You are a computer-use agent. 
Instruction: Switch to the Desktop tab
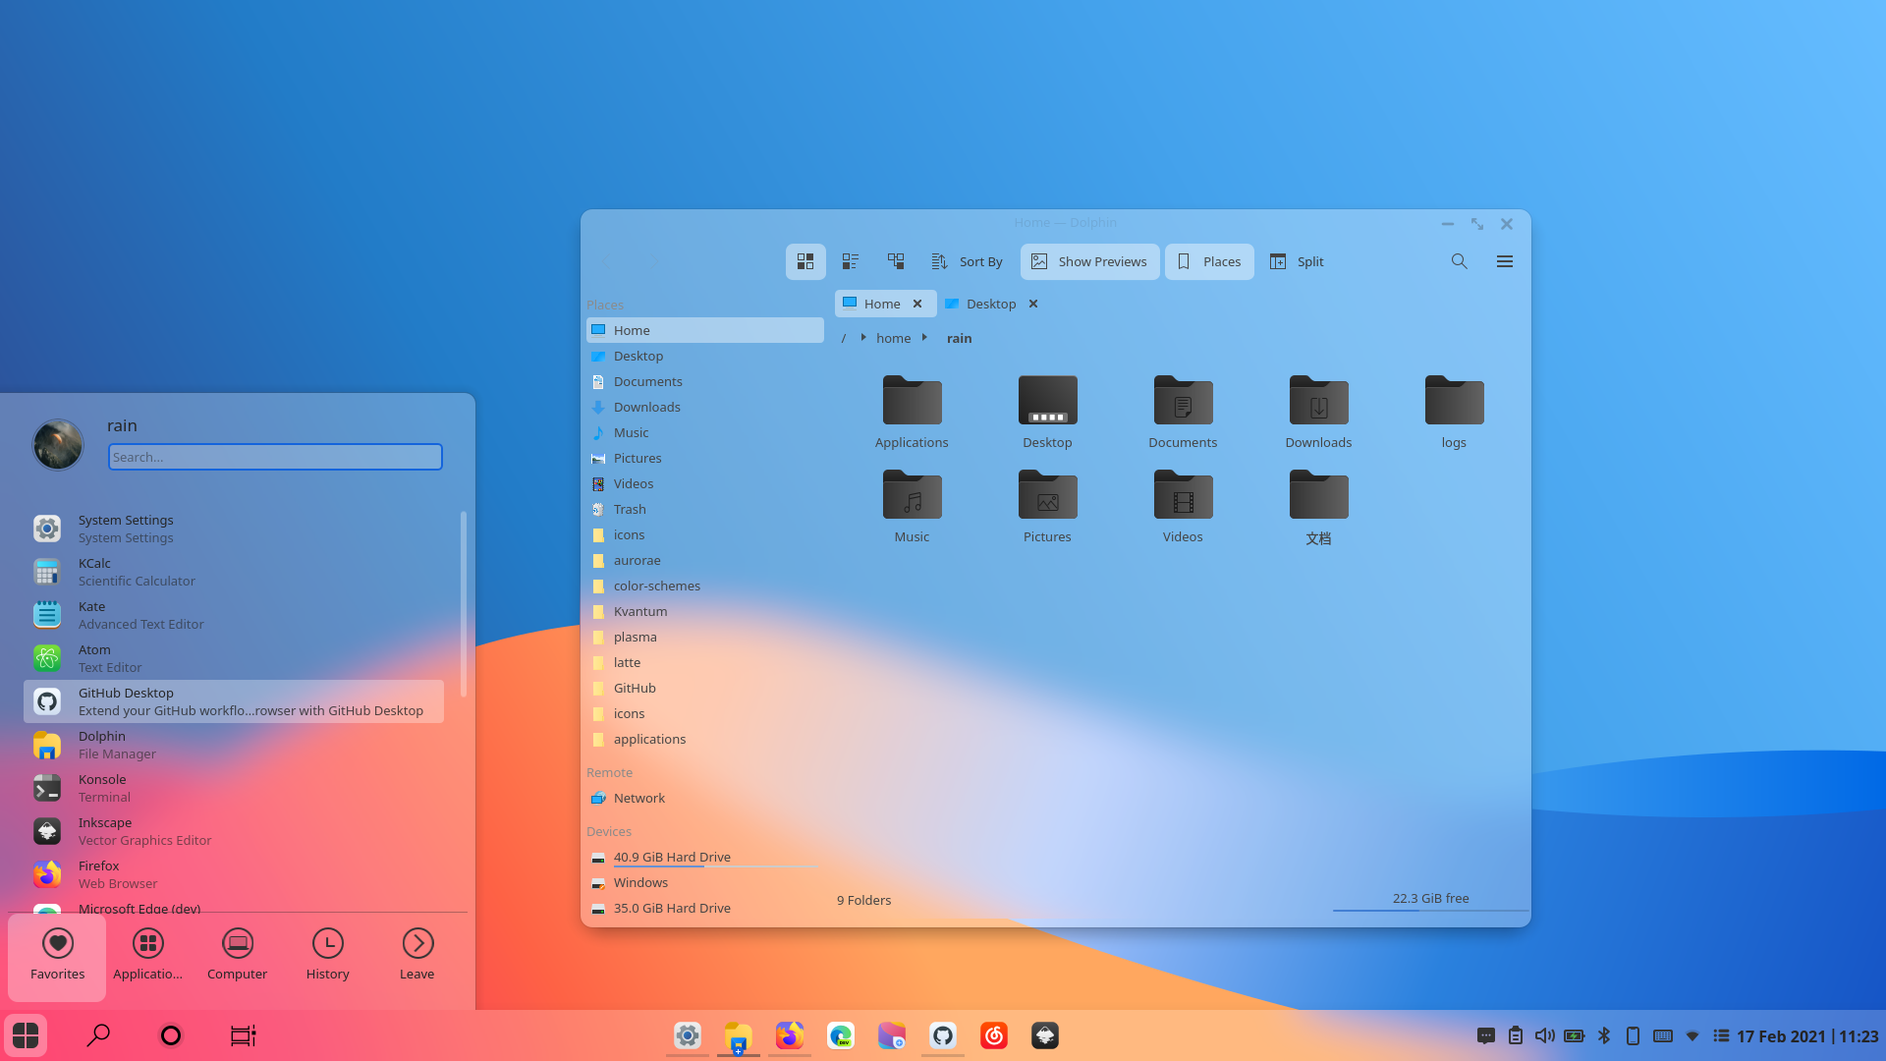pyautogui.click(x=990, y=304)
